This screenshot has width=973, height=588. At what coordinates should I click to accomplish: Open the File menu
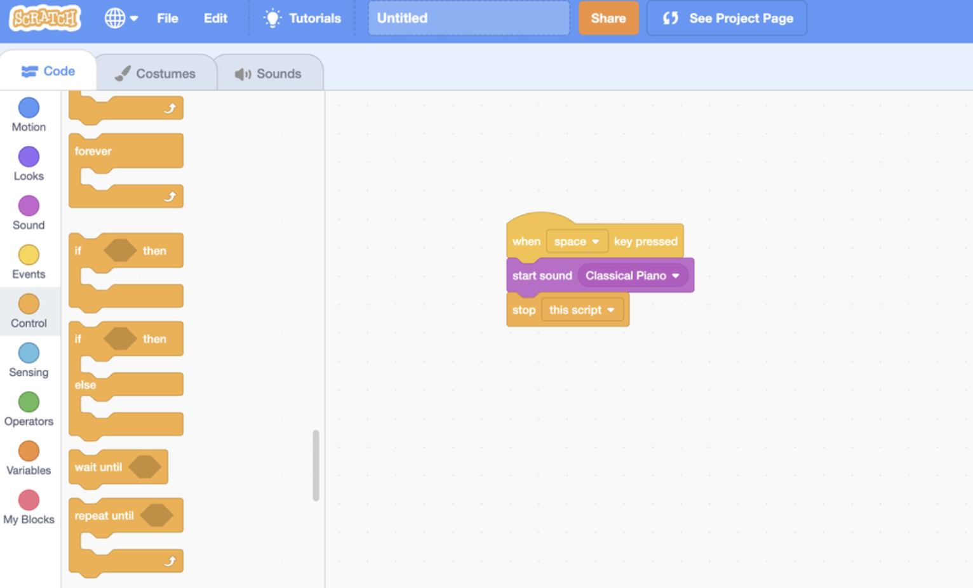(168, 18)
